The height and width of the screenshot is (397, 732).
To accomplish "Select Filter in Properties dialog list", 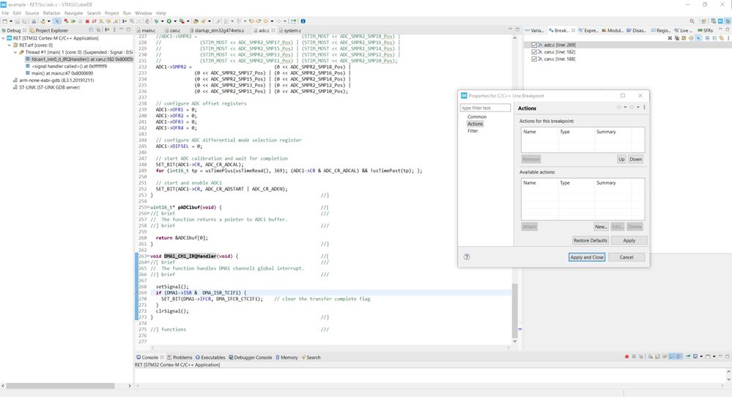I will click(x=473, y=130).
